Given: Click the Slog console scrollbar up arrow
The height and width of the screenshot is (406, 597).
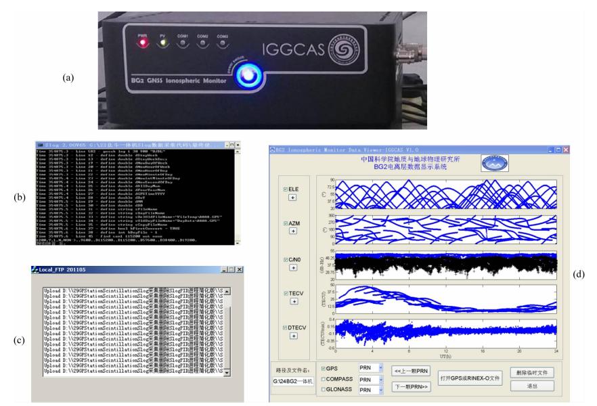Looking at the screenshot, I should click(x=238, y=152).
